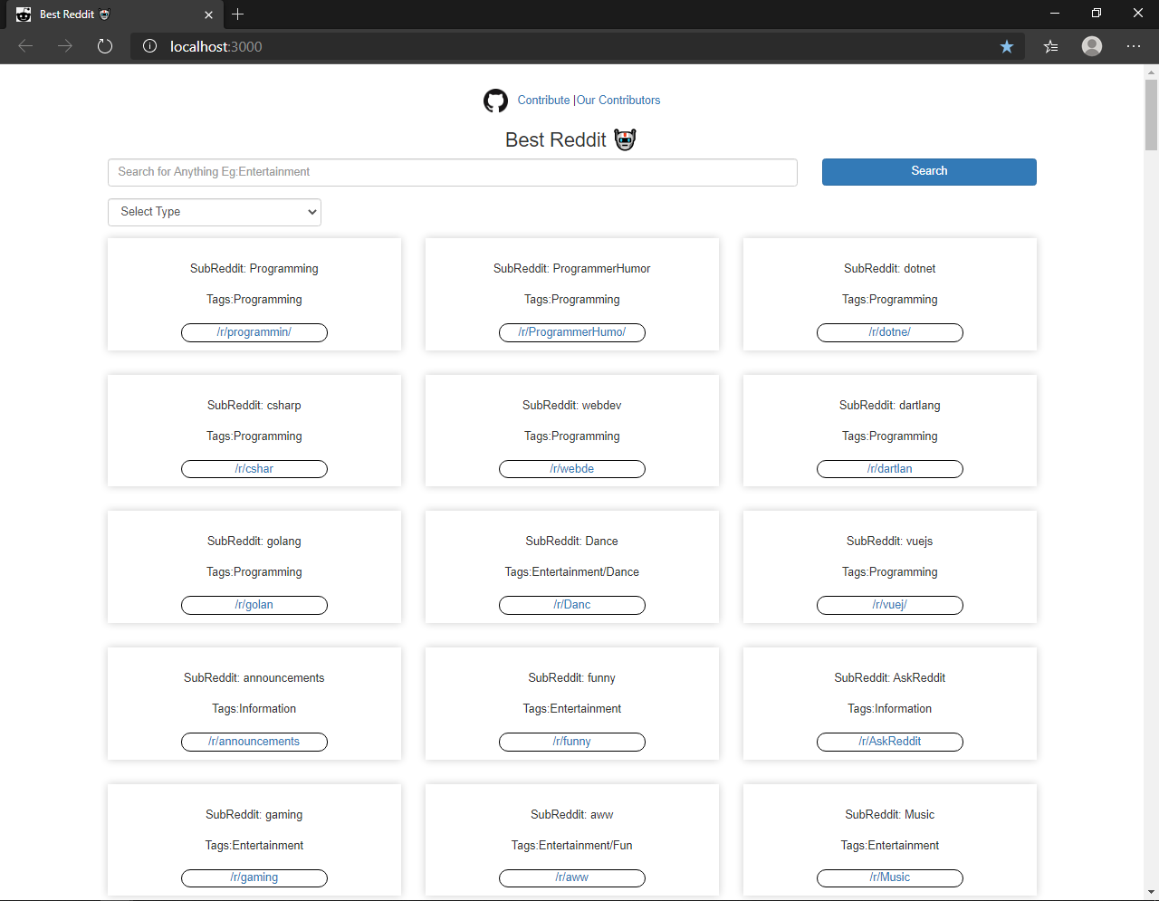Open the favorites list icon
The image size is (1159, 901).
tap(1050, 46)
